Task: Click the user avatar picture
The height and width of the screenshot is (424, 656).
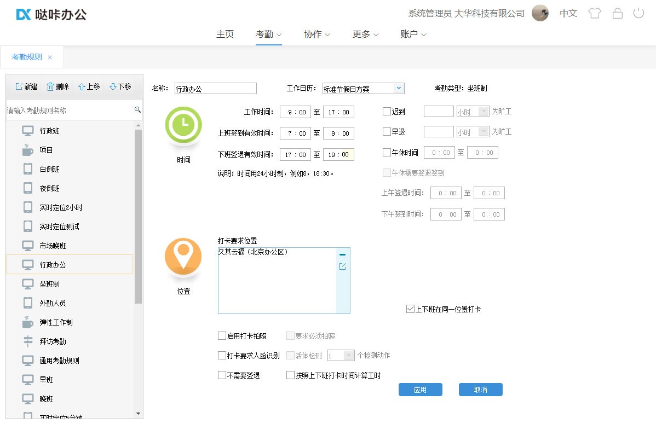Action: pyautogui.click(x=540, y=14)
